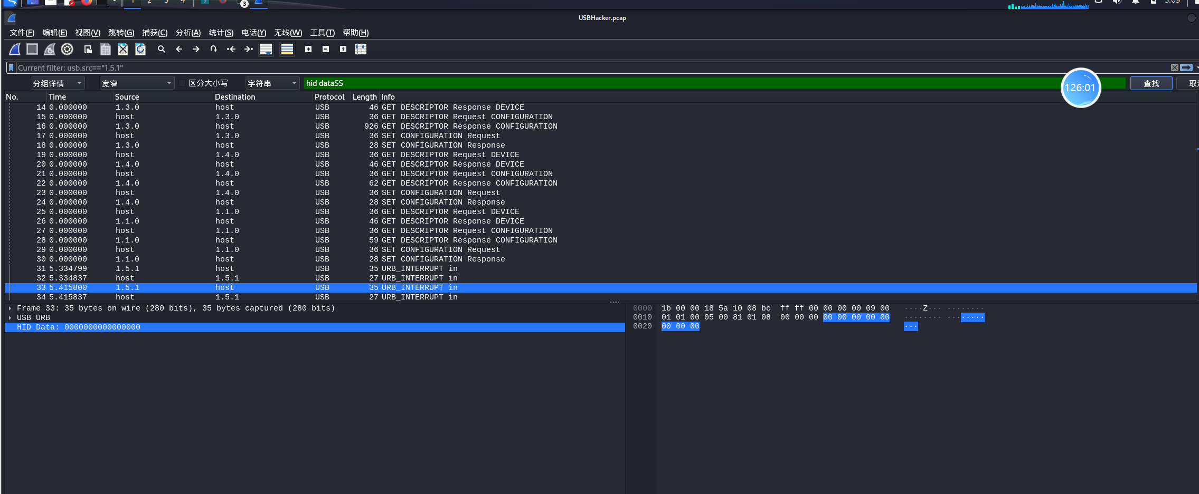Sort packets by Length column

point(364,97)
